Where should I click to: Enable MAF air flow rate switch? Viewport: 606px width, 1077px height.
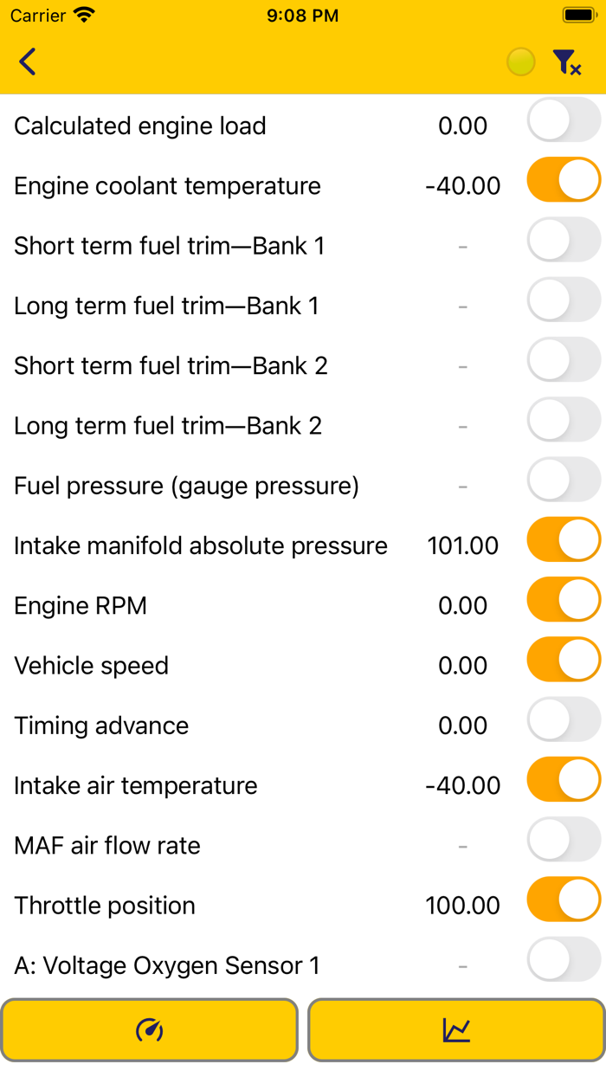click(564, 840)
